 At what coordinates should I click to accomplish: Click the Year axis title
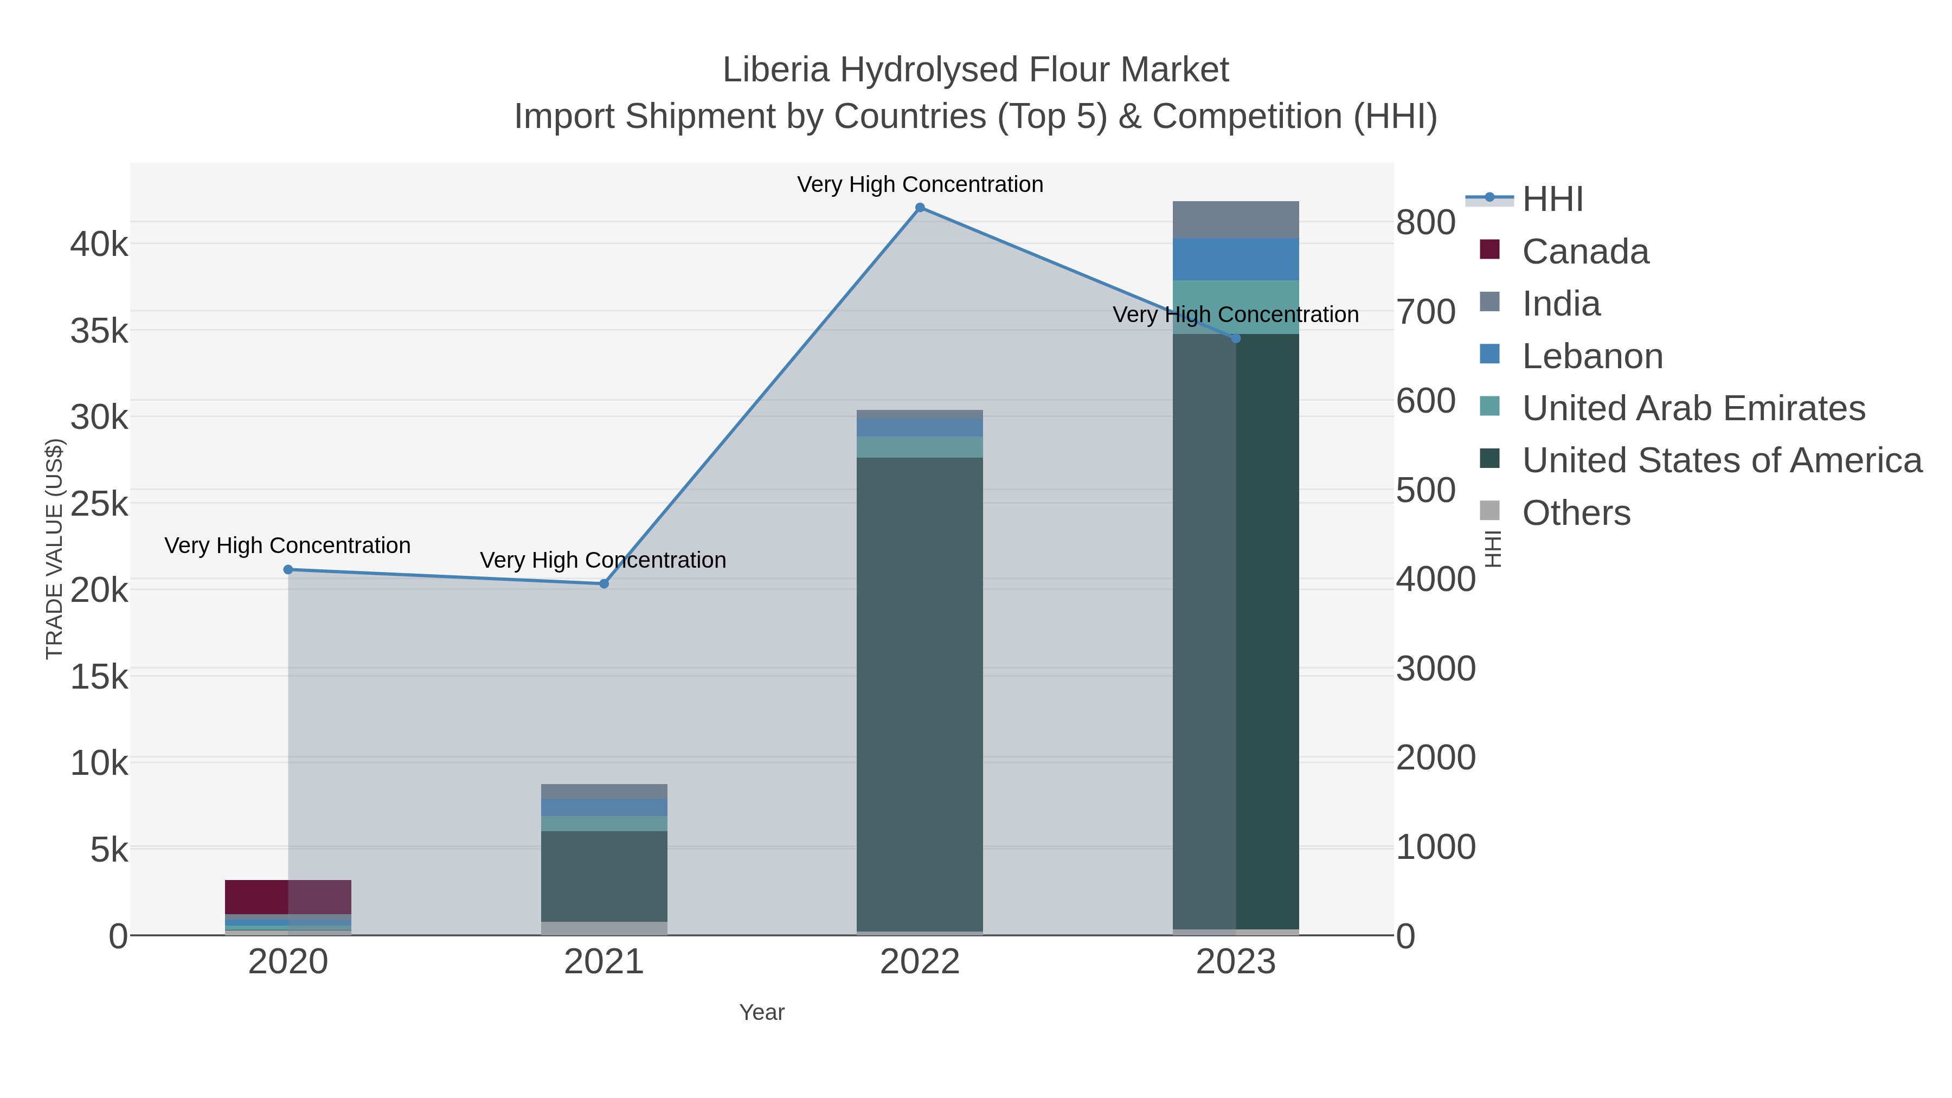[x=762, y=1012]
